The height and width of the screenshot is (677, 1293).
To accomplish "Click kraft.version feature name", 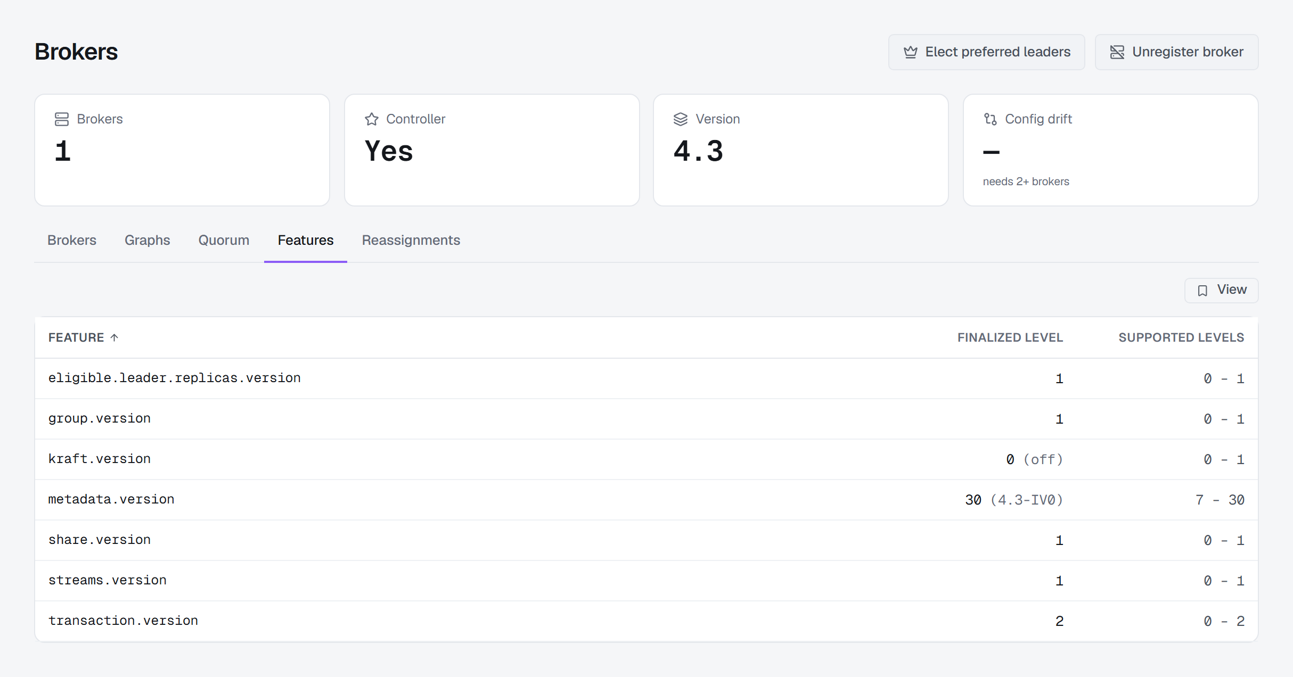I will (100, 459).
